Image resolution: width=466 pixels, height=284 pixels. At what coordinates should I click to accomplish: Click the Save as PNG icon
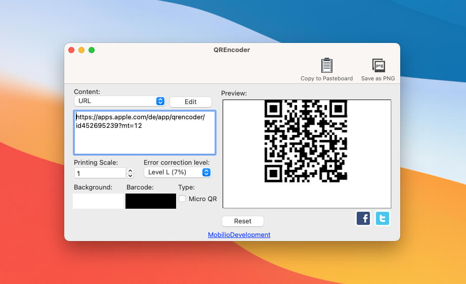(x=378, y=65)
